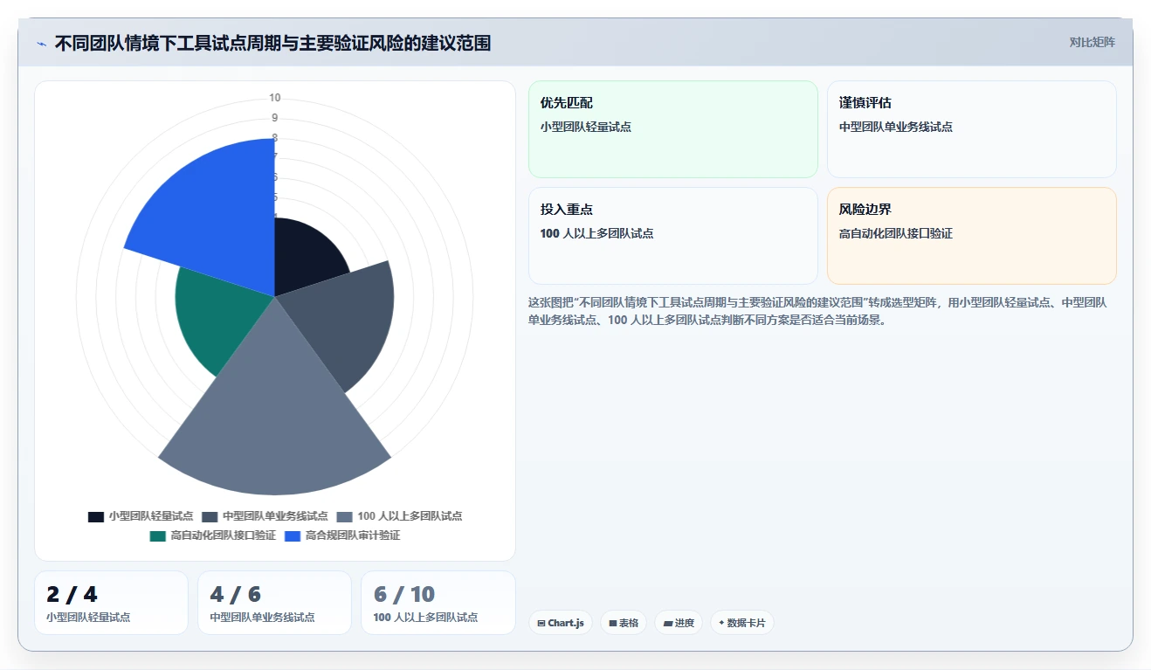Toggle 小型团队轻量试点 legend color swatch

pyautogui.click(x=96, y=516)
